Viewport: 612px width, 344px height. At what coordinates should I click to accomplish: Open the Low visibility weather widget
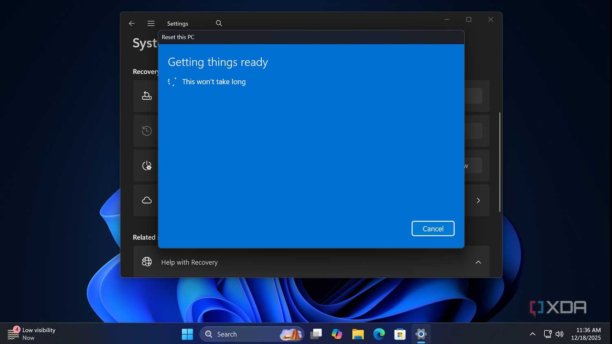[x=31, y=334]
